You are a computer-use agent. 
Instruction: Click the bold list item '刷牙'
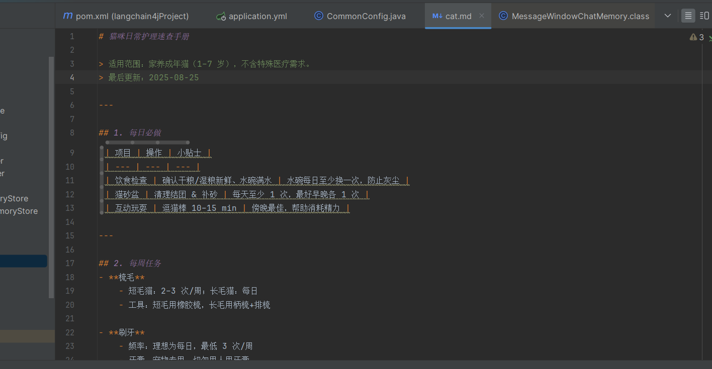(127, 332)
